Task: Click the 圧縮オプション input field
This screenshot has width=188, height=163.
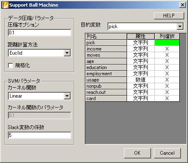Action: [x=39, y=33]
